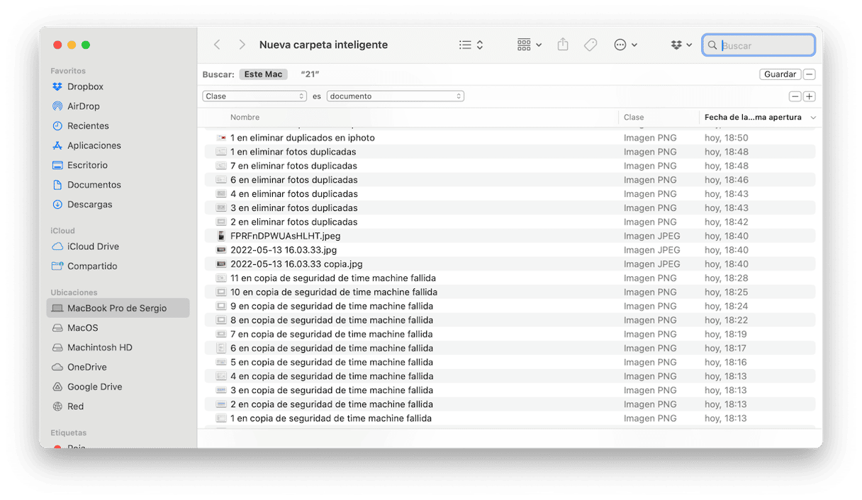This screenshot has width=862, height=500.
Task: Open the documento type dropdown
Action: pyautogui.click(x=395, y=96)
